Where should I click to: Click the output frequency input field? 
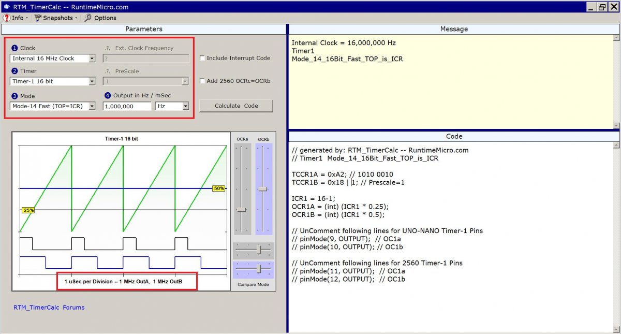[127, 106]
